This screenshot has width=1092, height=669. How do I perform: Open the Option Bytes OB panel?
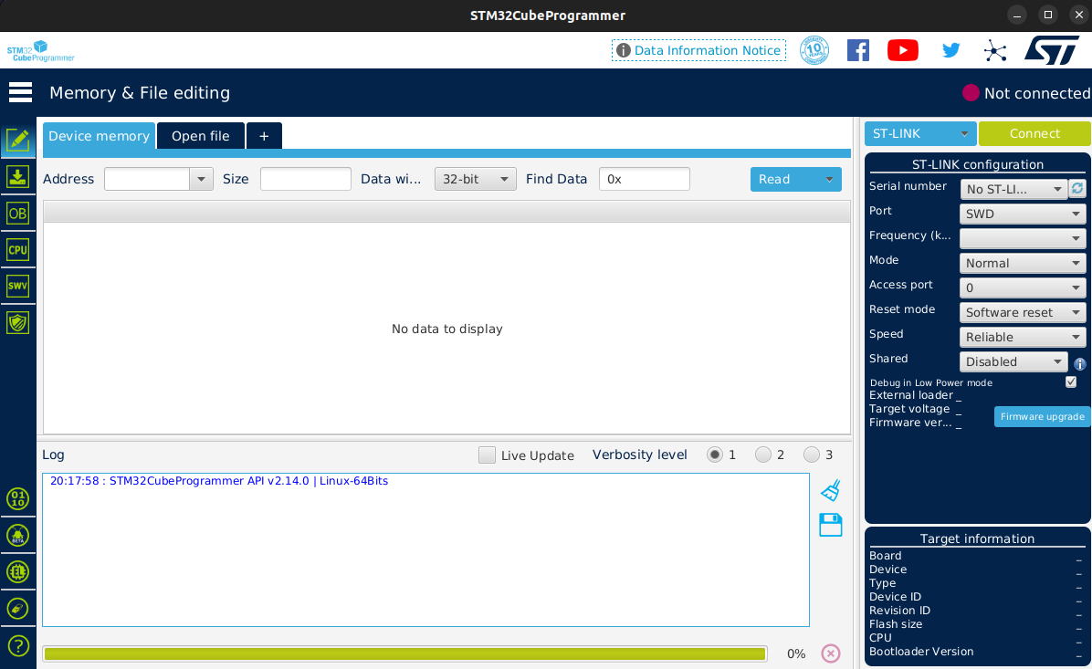[x=17, y=214]
